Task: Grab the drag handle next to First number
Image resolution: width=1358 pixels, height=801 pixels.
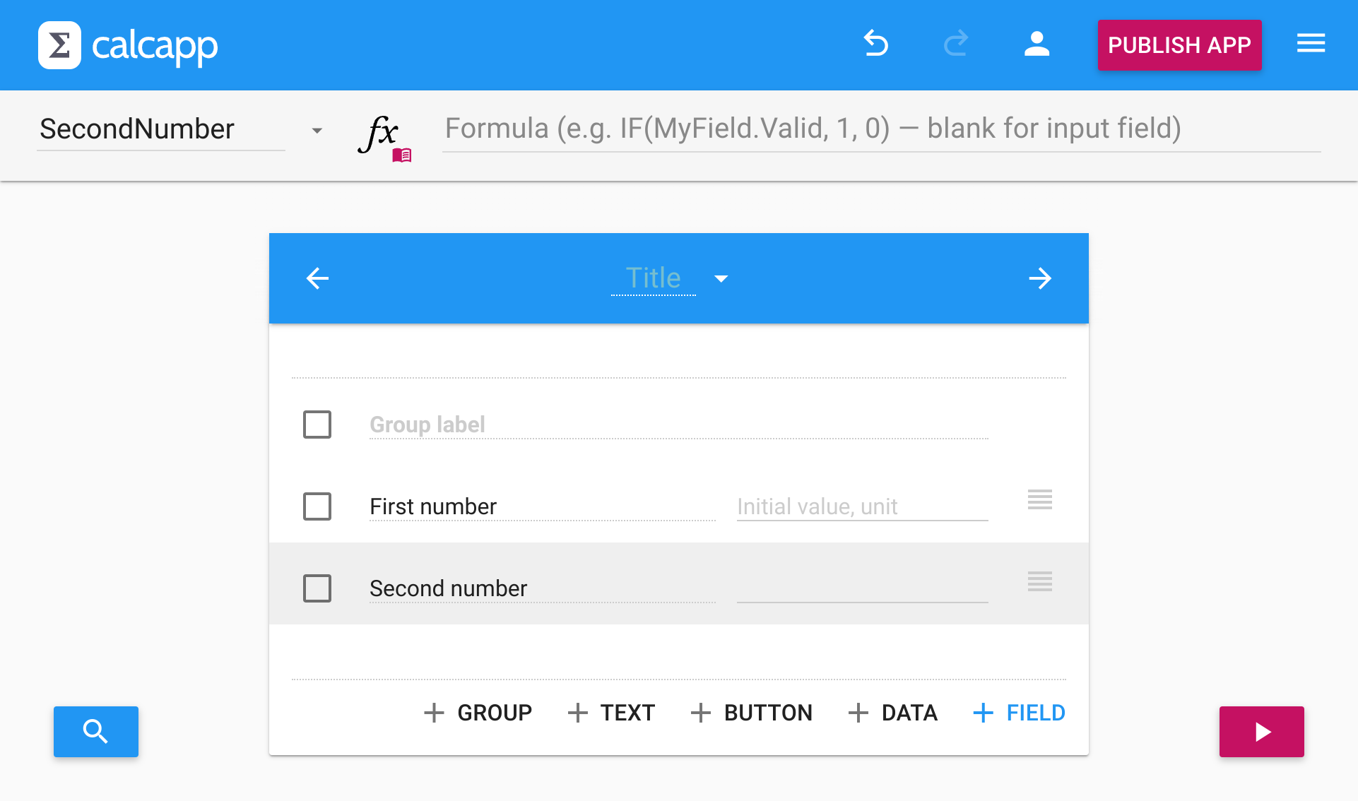Action: coord(1039,500)
